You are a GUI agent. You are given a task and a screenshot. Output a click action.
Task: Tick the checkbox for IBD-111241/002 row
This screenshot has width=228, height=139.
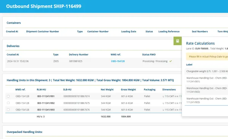[8, 103]
